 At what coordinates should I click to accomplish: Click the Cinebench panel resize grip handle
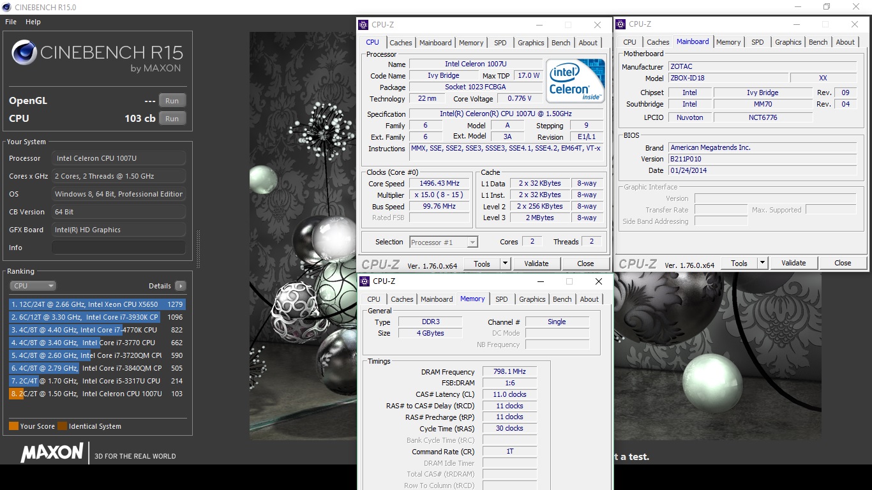(199, 249)
